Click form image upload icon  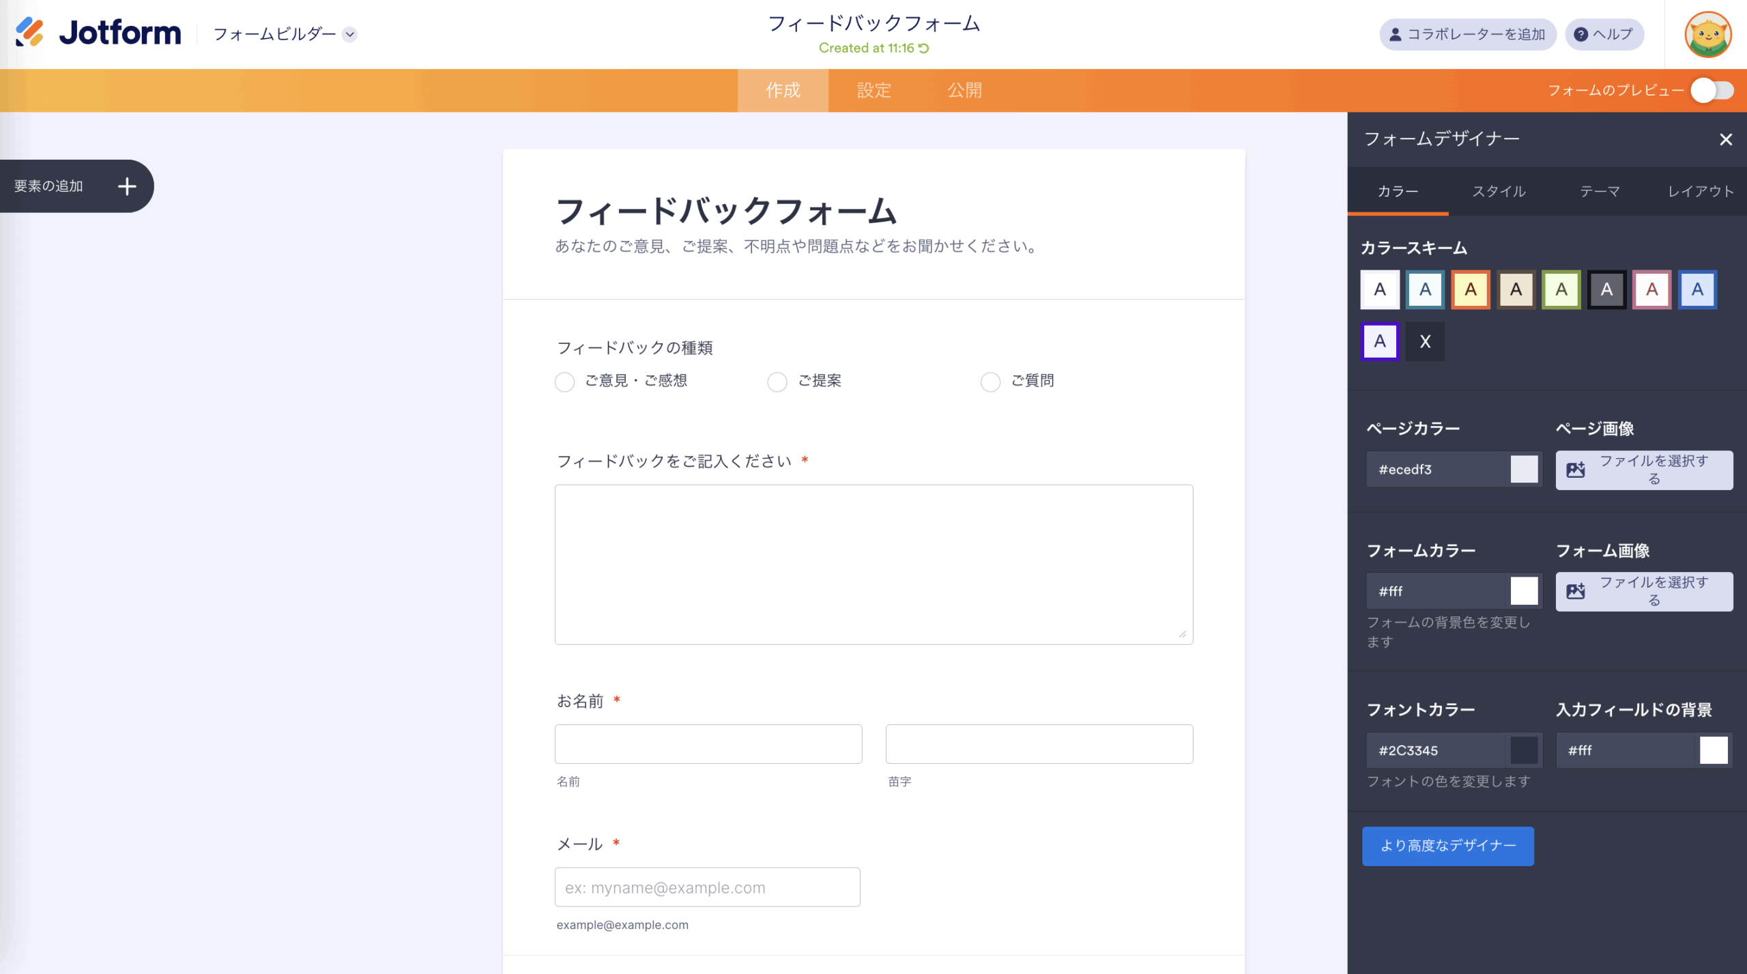click(1576, 591)
